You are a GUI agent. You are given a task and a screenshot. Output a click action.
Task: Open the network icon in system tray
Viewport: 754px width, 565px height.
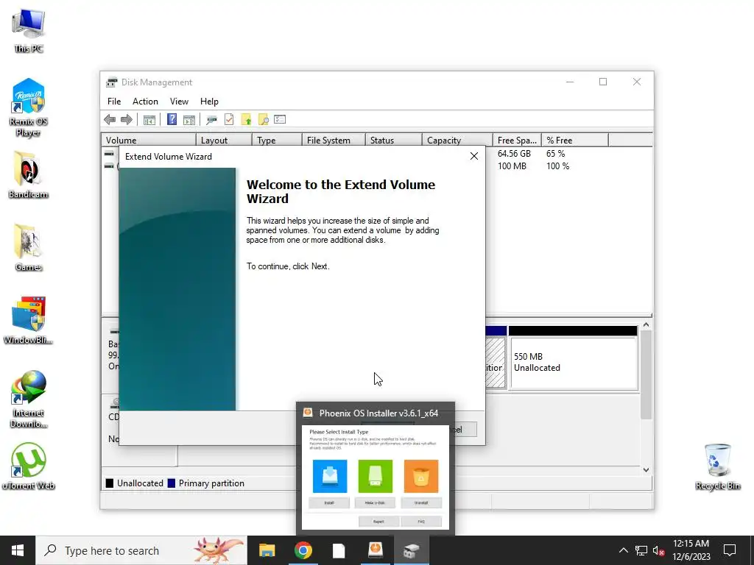(x=641, y=550)
